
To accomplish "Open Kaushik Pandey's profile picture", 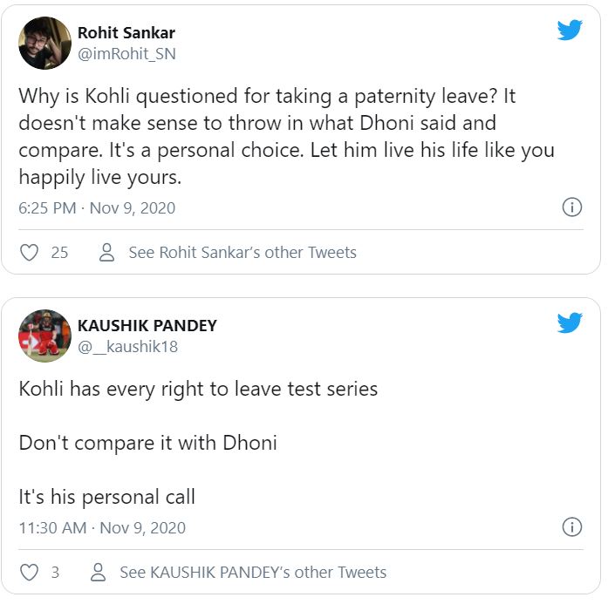I will point(44,336).
